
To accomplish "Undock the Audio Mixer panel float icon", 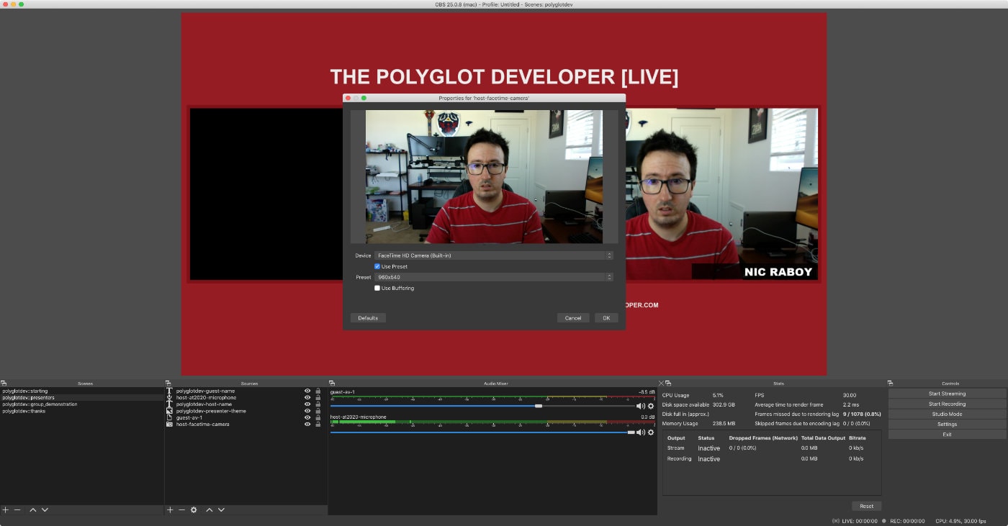I will 332,383.
